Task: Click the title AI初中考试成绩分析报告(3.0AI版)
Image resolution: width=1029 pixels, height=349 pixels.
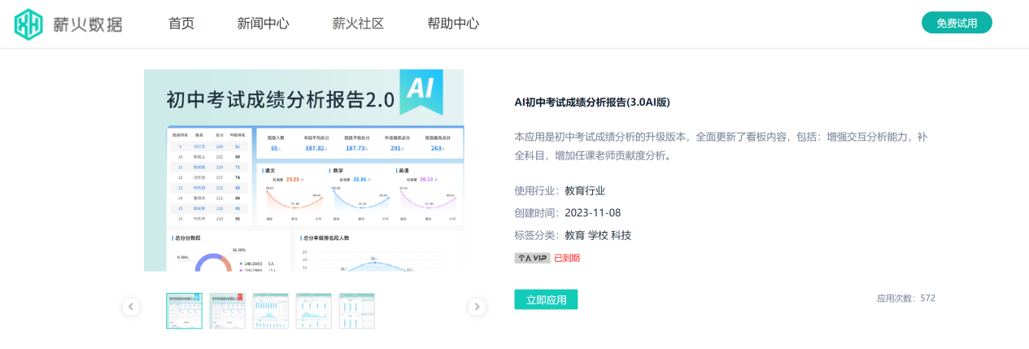Action: click(x=592, y=102)
